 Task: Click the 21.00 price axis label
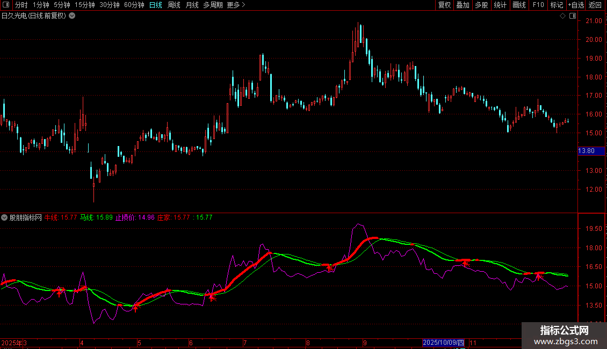tap(594, 21)
